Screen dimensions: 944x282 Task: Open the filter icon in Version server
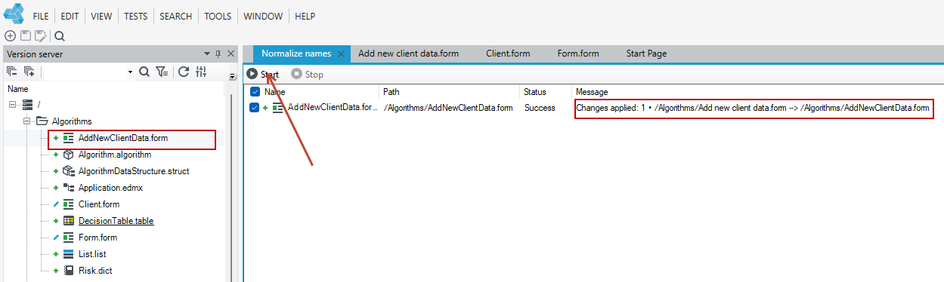(162, 72)
